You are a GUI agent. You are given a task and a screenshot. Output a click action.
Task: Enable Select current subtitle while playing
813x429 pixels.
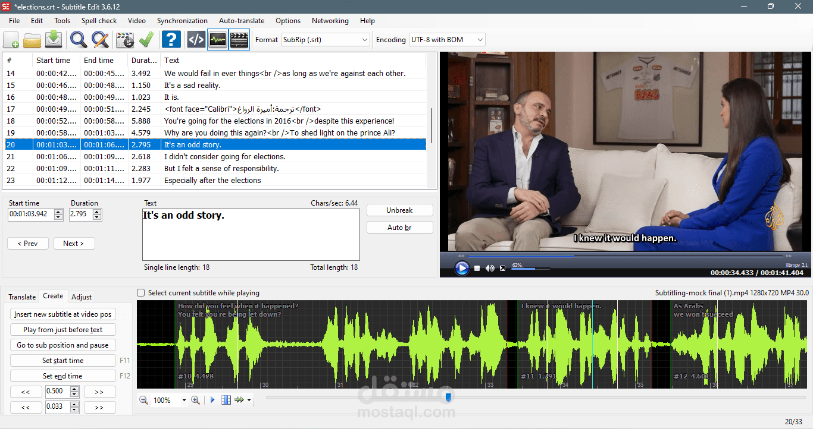141,293
